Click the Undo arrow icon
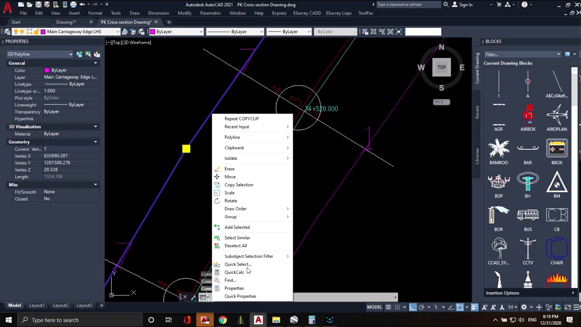Image resolution: width=581 pixels, height=327 pixels. [x=82, y=5]
